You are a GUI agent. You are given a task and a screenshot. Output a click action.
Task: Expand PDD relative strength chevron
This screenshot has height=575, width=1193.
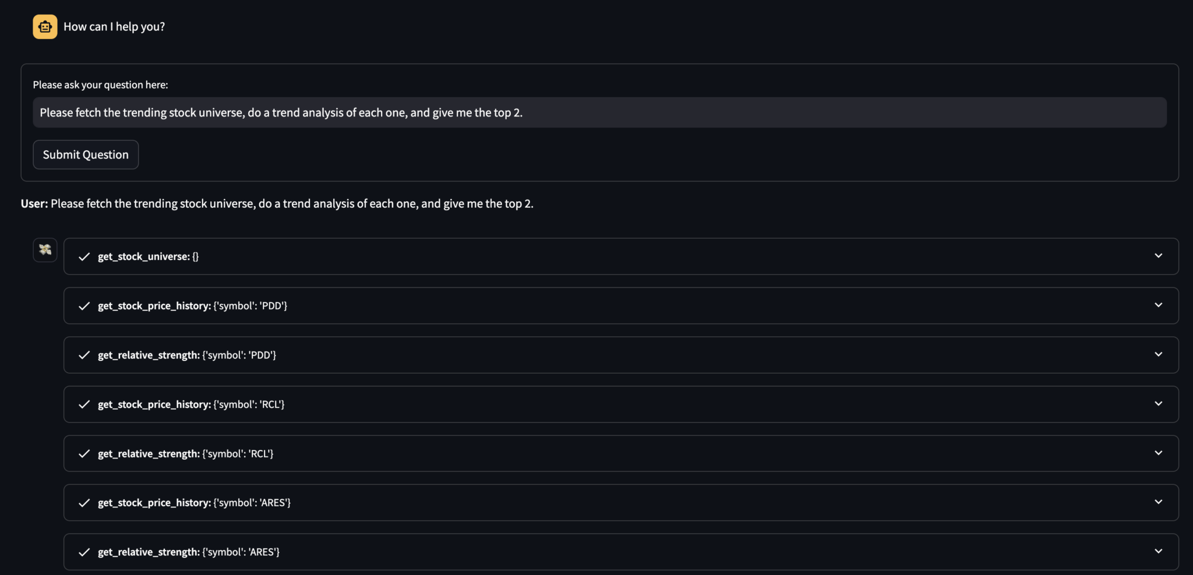point(1158,354)
